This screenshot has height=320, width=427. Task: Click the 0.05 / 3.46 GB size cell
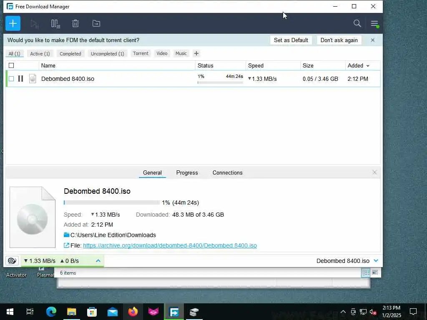pos(321,79)
